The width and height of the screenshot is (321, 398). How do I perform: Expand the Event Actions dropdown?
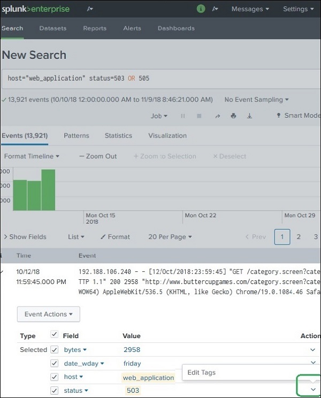point(49,314)
